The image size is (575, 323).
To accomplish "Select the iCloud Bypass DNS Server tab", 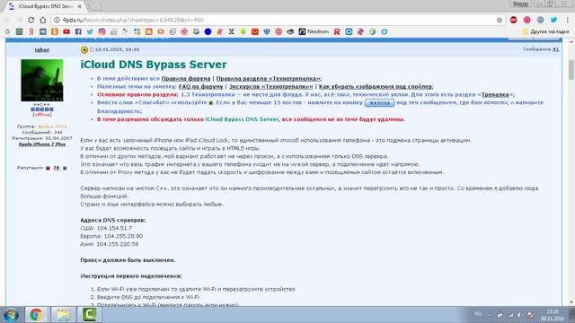I will coord(45,6).
